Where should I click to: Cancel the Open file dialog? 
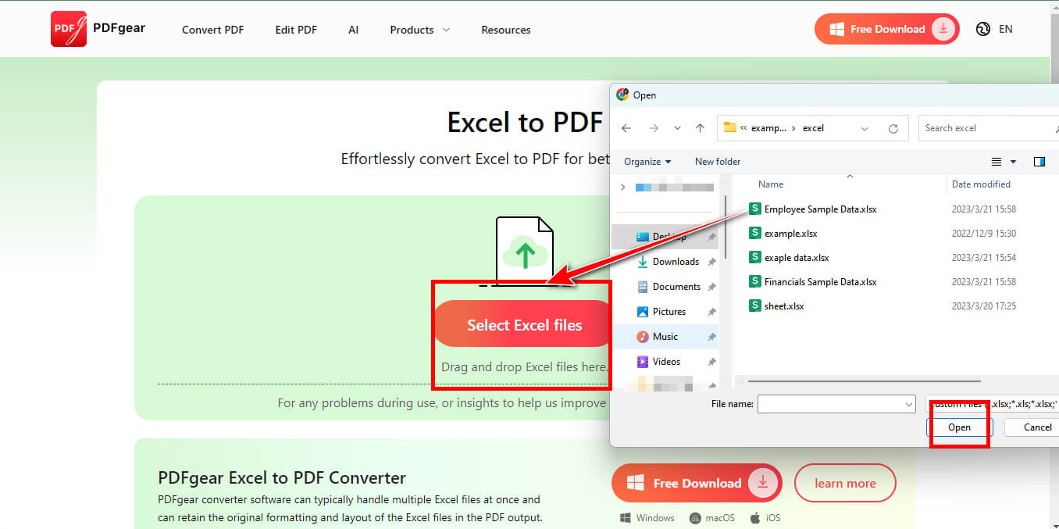1037,427
